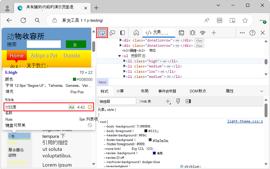Click the flex badge on second donationrow

(x=199, y=46)
